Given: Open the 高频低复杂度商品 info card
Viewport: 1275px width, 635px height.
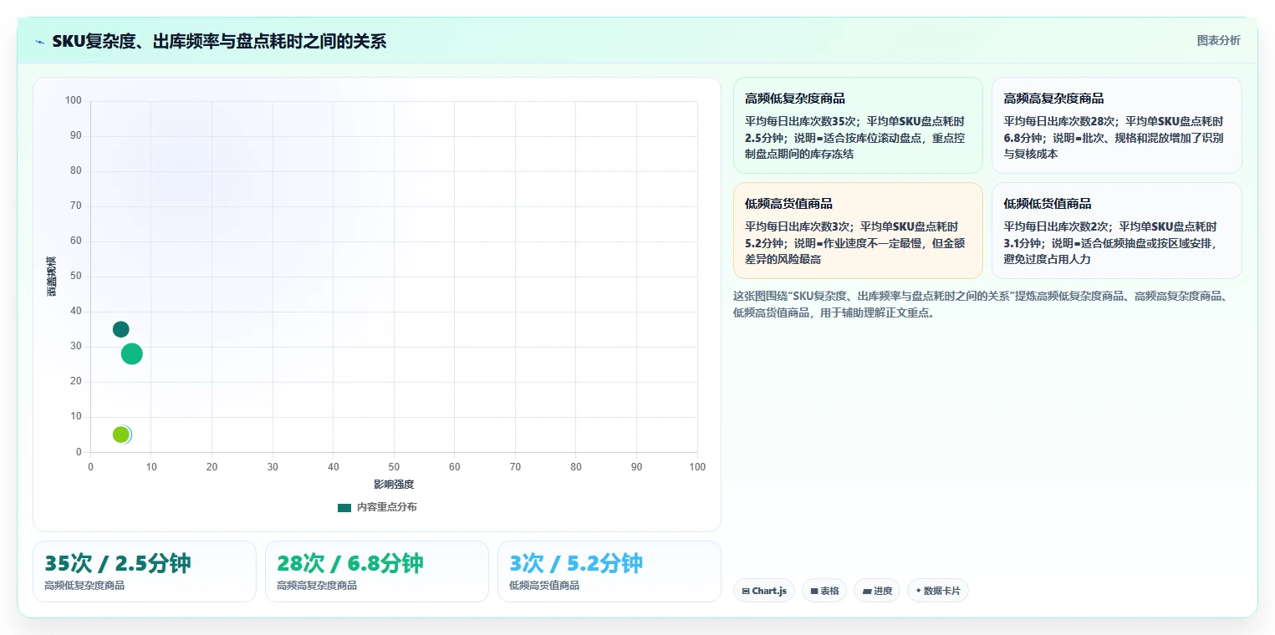Looking at the screenshot, I should pos(858,125).
